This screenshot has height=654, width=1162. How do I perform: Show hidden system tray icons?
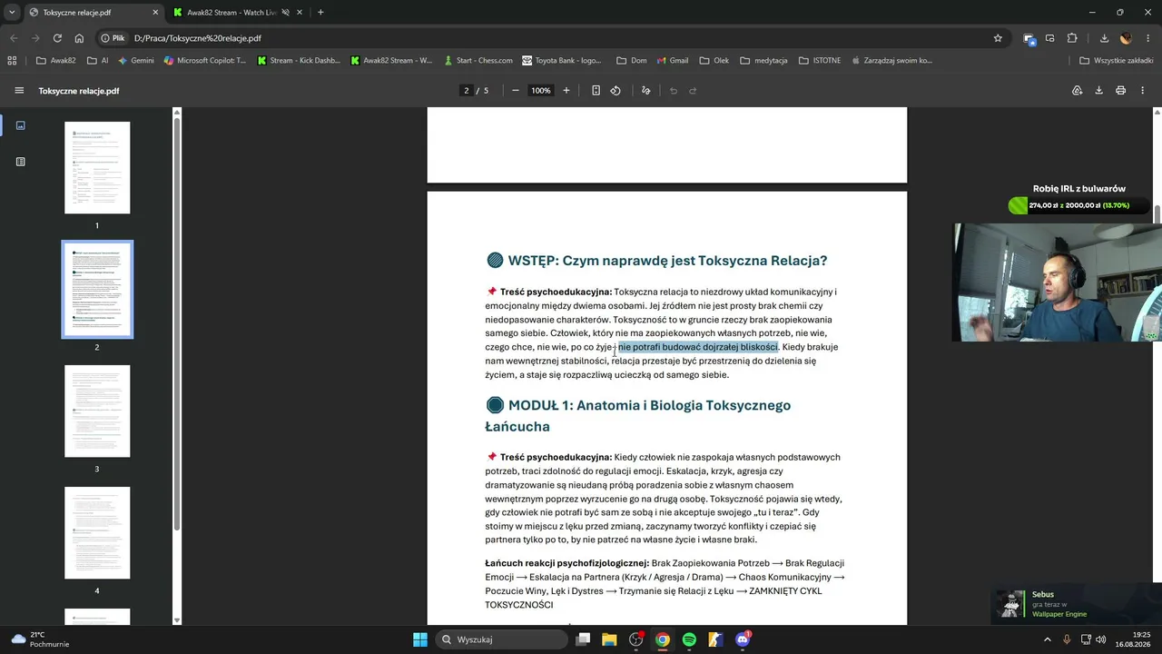1048,639
